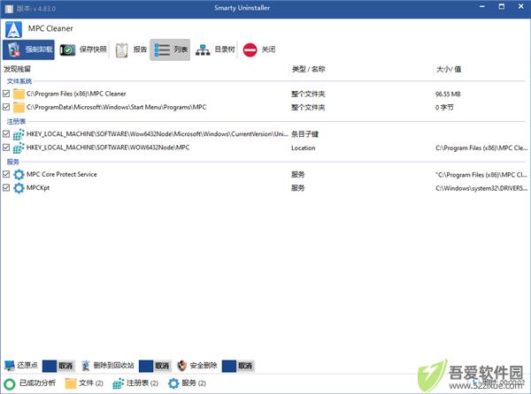Image resolution: width=531 pixels, height=394 pixels.
Task: Click gear icon of MPC Core Protect Service
Action: (x=19, y=174)
